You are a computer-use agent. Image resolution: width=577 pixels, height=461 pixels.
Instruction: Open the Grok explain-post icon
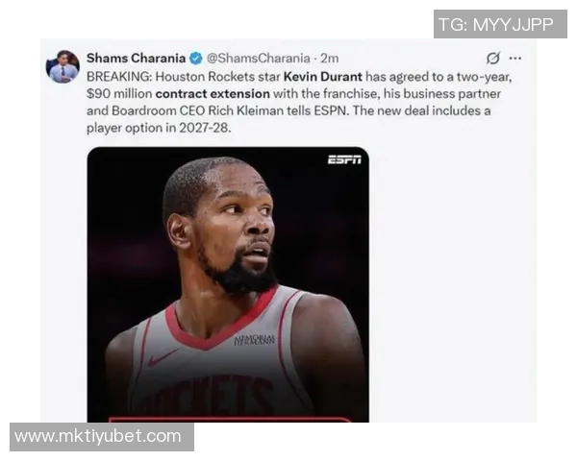coord(492,58)
